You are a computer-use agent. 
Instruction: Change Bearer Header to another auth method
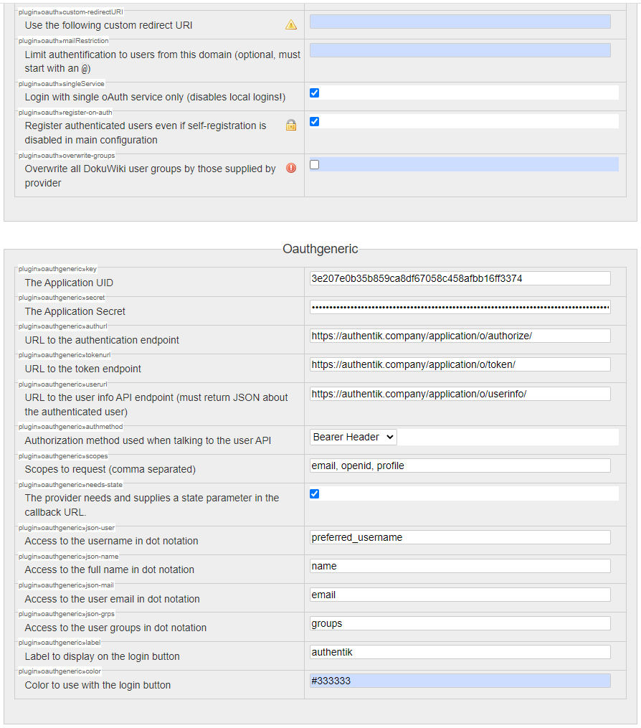[x=353, y=436]
